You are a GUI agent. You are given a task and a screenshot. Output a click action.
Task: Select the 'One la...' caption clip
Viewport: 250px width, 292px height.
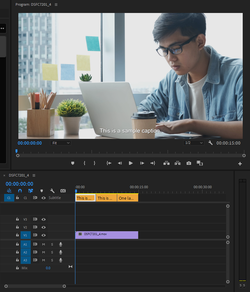click(x=127, y=198)
